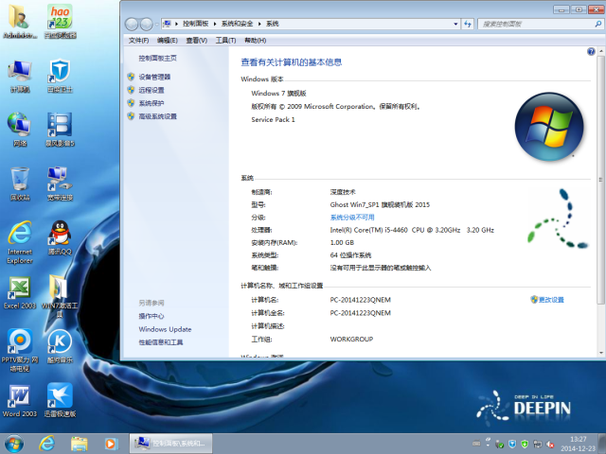Go to Control Panel Home link
The image size is (606, 454).
click(158, 59)
